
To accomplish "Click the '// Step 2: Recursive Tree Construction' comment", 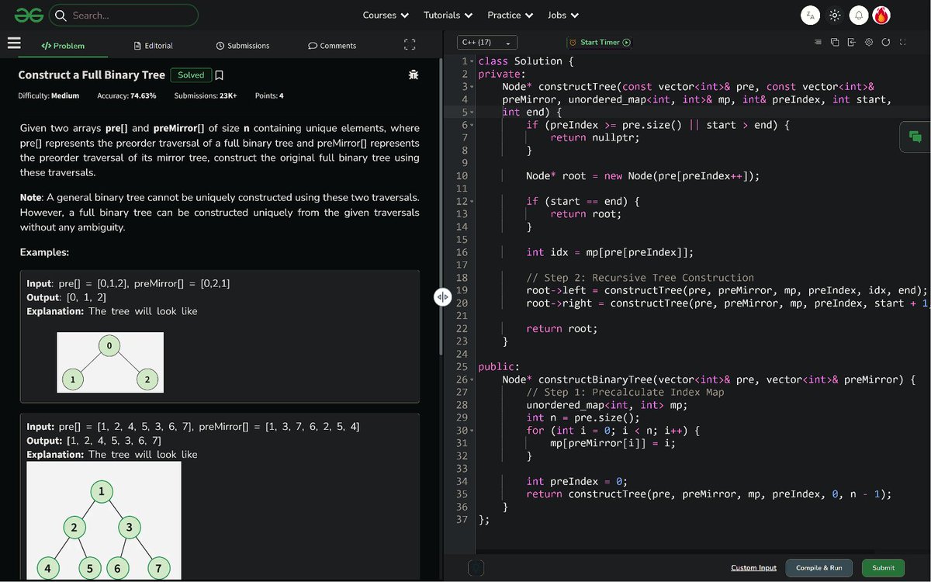I will coord(640,278).
